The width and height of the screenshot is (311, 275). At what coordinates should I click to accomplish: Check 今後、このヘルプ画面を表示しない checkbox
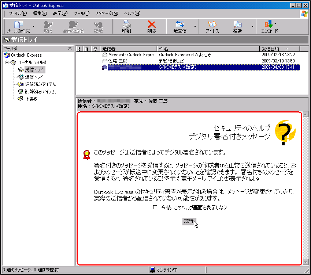(155, 207)
